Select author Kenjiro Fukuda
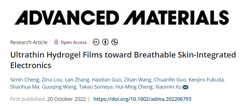Screen dimensions: 249x106 tap(206, 80)
